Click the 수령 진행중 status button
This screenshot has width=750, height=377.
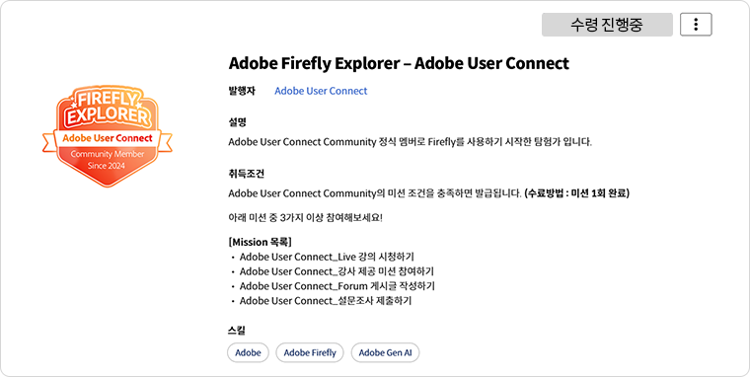607,25
